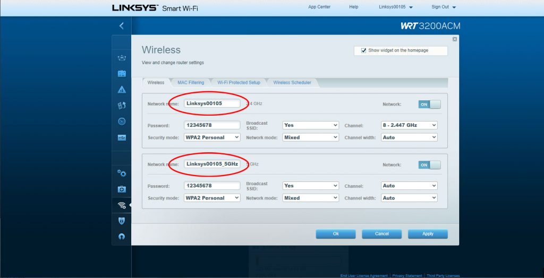Click the Linksys00105 network name field

point(212,103)
